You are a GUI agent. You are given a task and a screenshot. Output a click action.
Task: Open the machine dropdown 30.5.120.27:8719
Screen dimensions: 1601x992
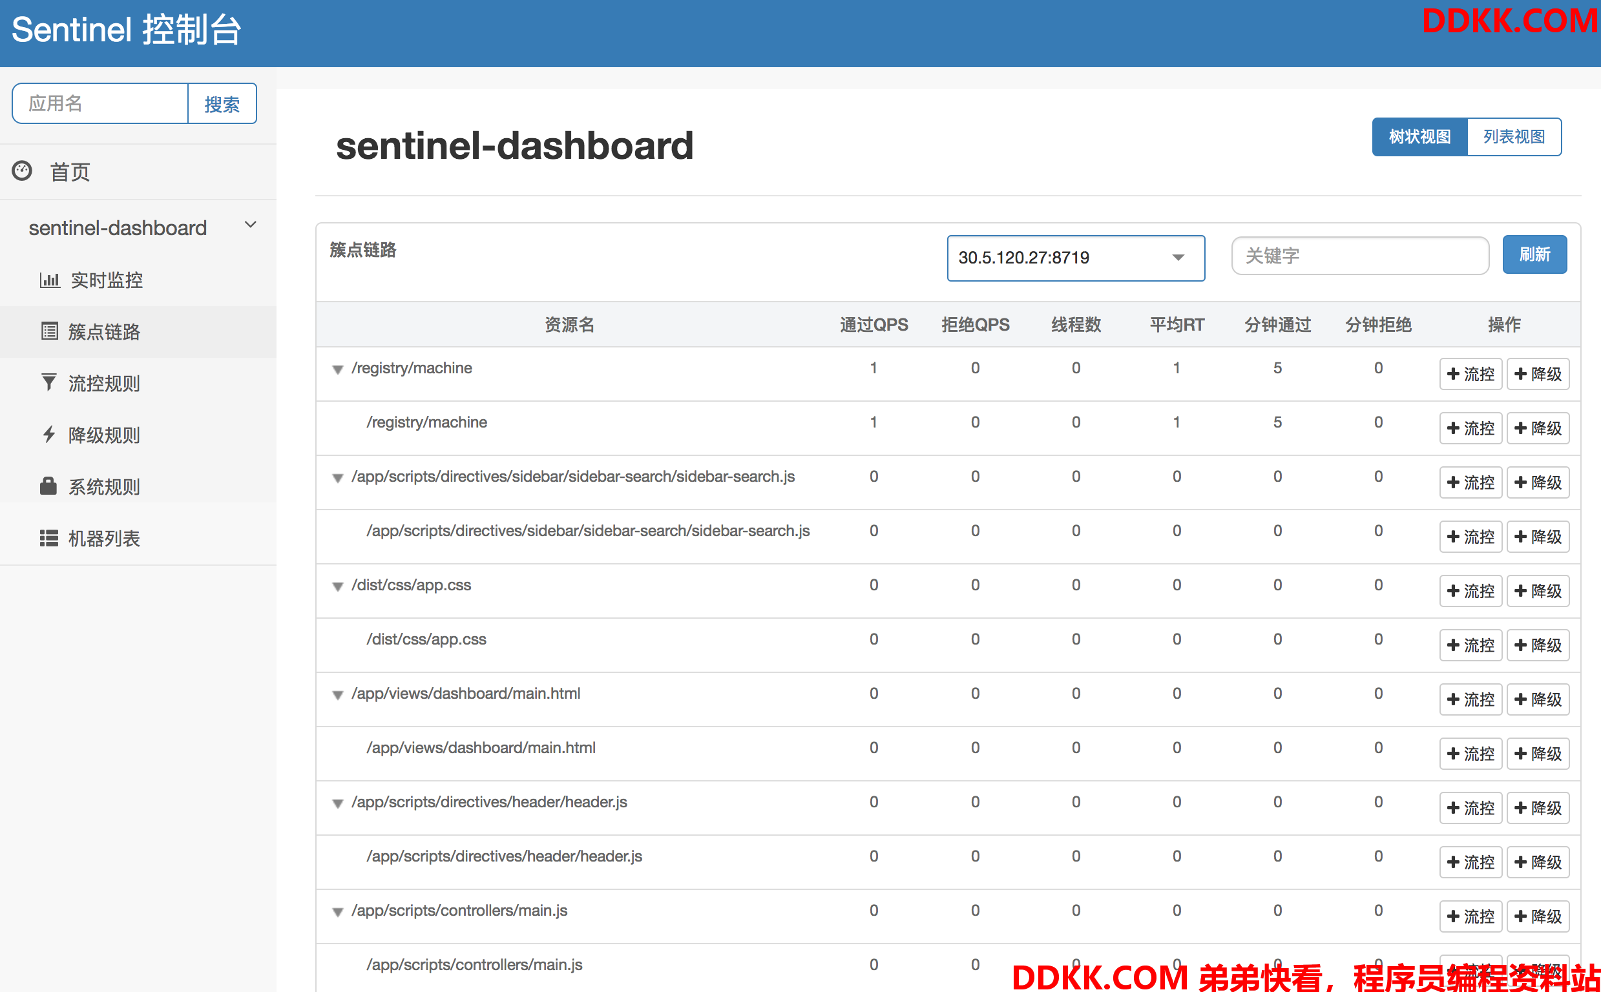tap(1076, 258)
